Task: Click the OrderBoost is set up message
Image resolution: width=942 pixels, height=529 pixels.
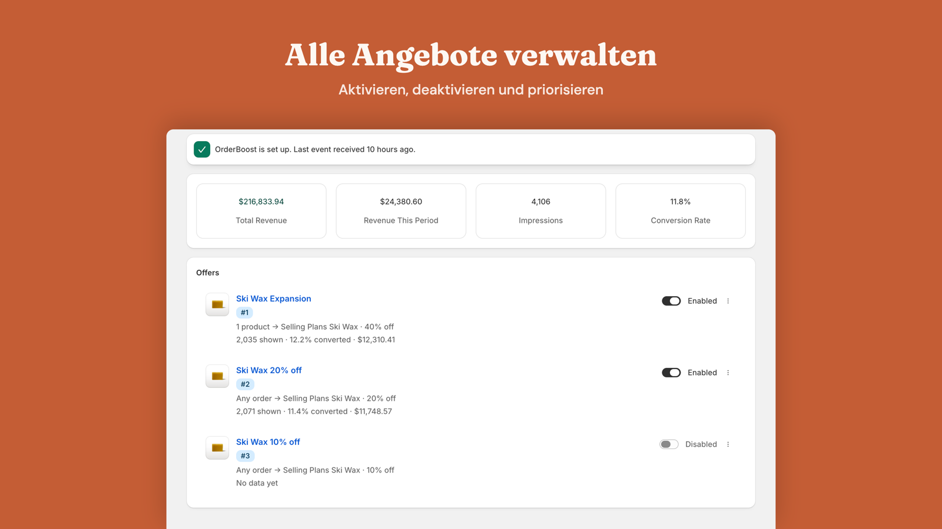Action: 315,149
